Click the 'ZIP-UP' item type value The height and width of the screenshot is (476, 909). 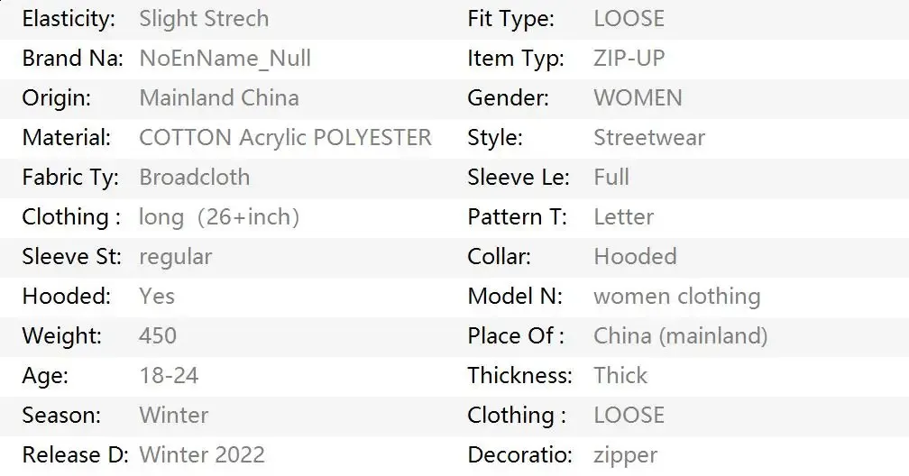(x=629, y=59)
